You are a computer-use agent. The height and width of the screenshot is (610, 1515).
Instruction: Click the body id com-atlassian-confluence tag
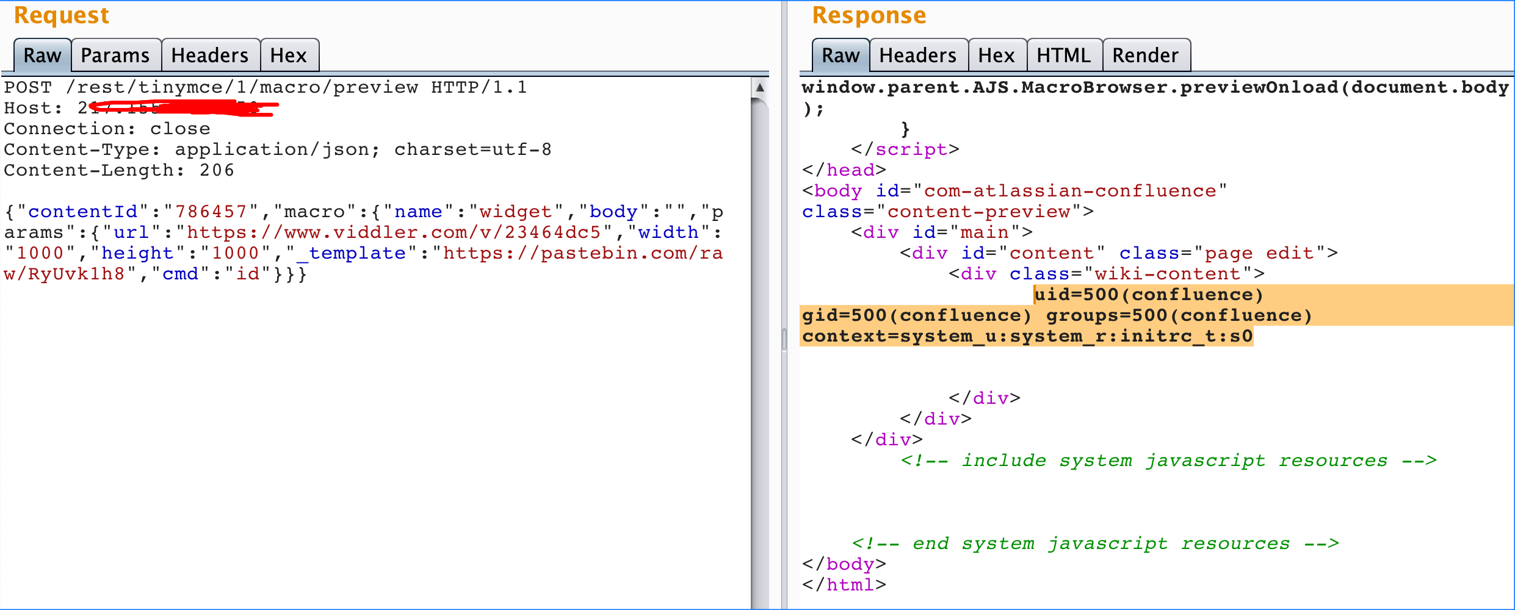pos(1014,191)
